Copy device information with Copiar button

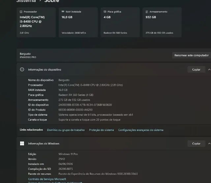click(x=196, y=70)
